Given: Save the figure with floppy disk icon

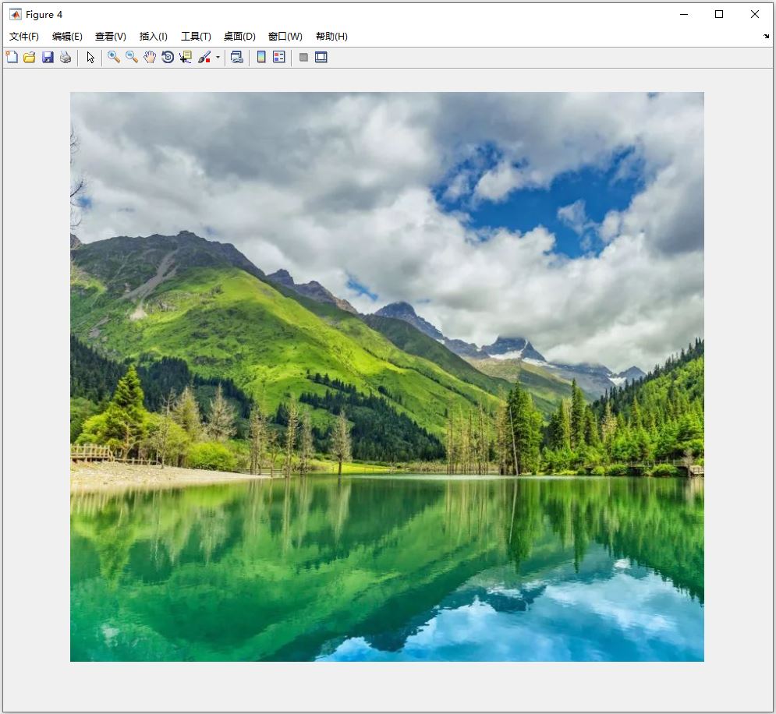Looking at the screenshot, I should pyautogui.click(x=48, y=58).
